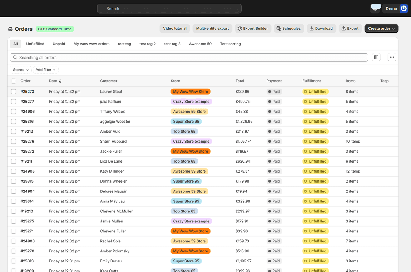This screenshot has width=411, height=272.
Task: Check the box for order #25273
Action: click(14, 92)
